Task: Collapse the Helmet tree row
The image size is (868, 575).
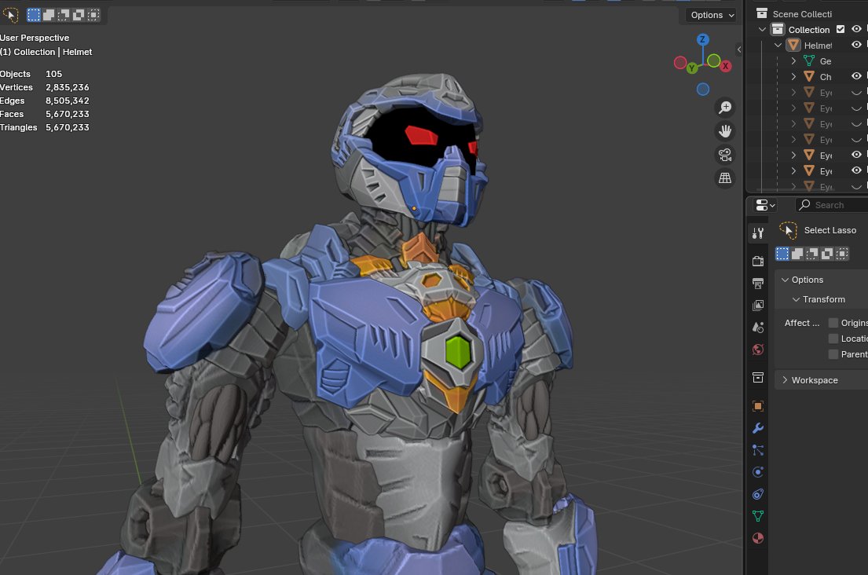Action: (x=778, y=45)
